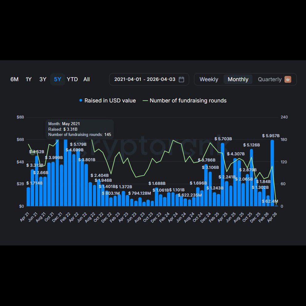Switch to the Weekly interval tab
This screenshot has width=306, height=306.
pos(209,79)
